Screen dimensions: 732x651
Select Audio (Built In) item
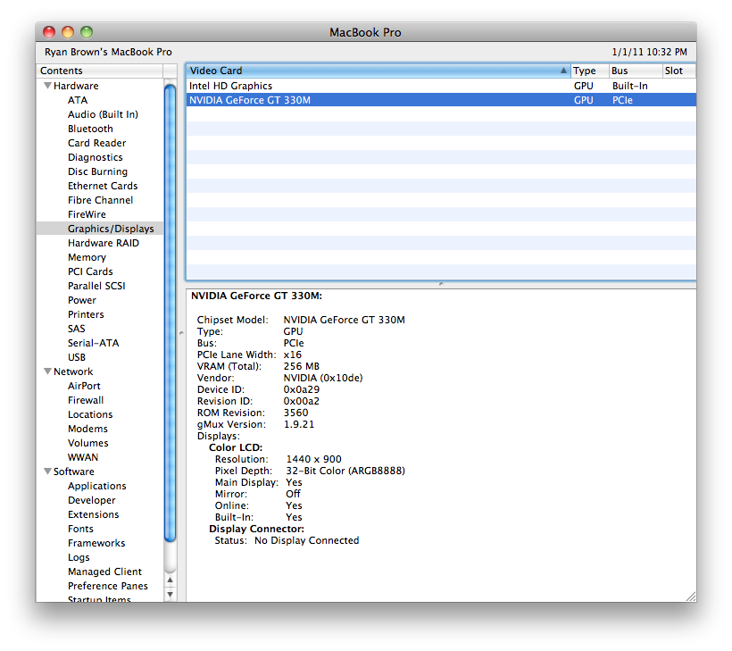[103, 114]
